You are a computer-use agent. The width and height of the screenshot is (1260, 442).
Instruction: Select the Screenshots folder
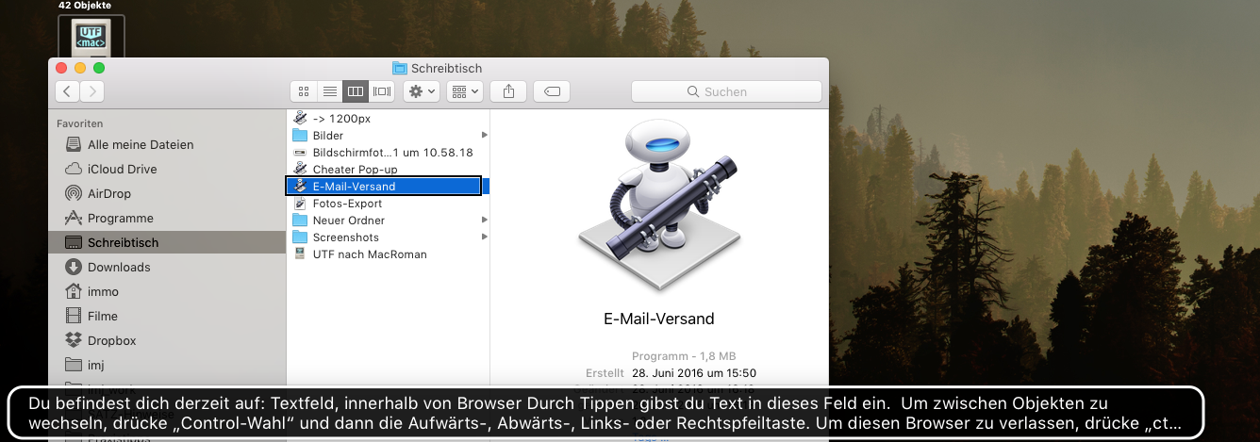pyautogui.click(x=388, y=237)
